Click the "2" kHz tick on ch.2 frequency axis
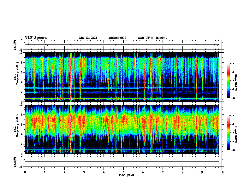 click(22, 144)
